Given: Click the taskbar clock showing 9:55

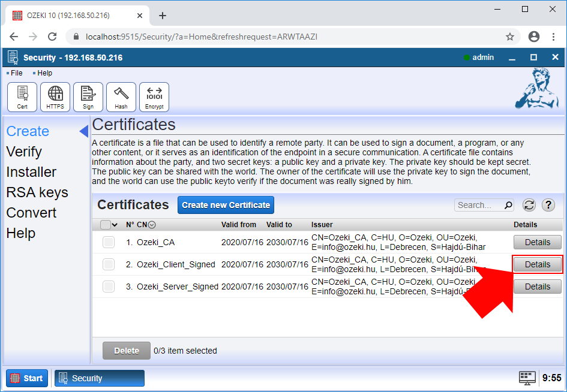Looking at the screenshot, I should click(x=552, y=378).
